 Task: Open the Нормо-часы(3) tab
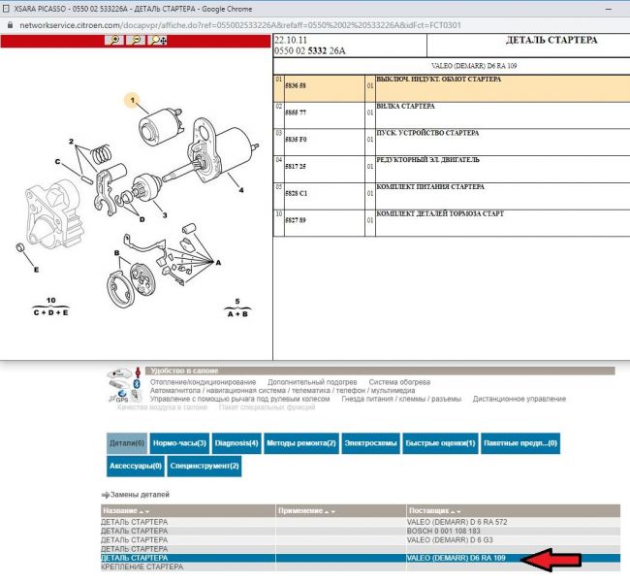(179, 443)
